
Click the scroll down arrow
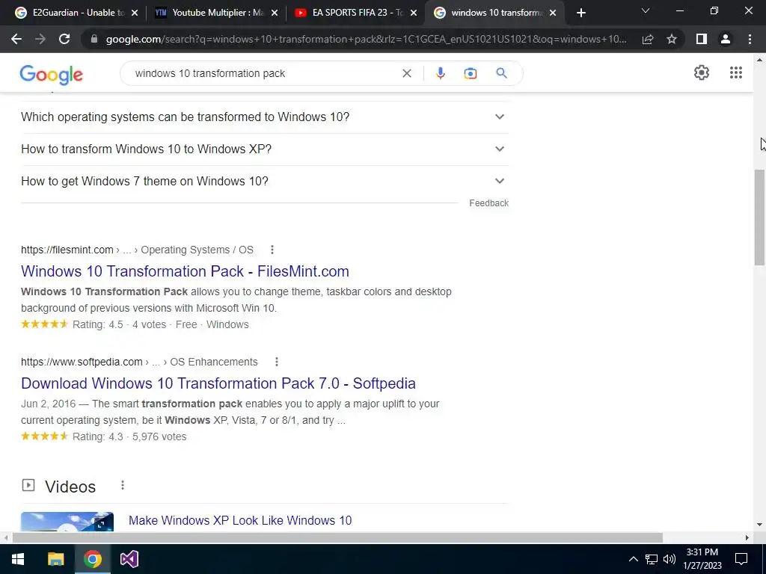[x=759, y=525]
